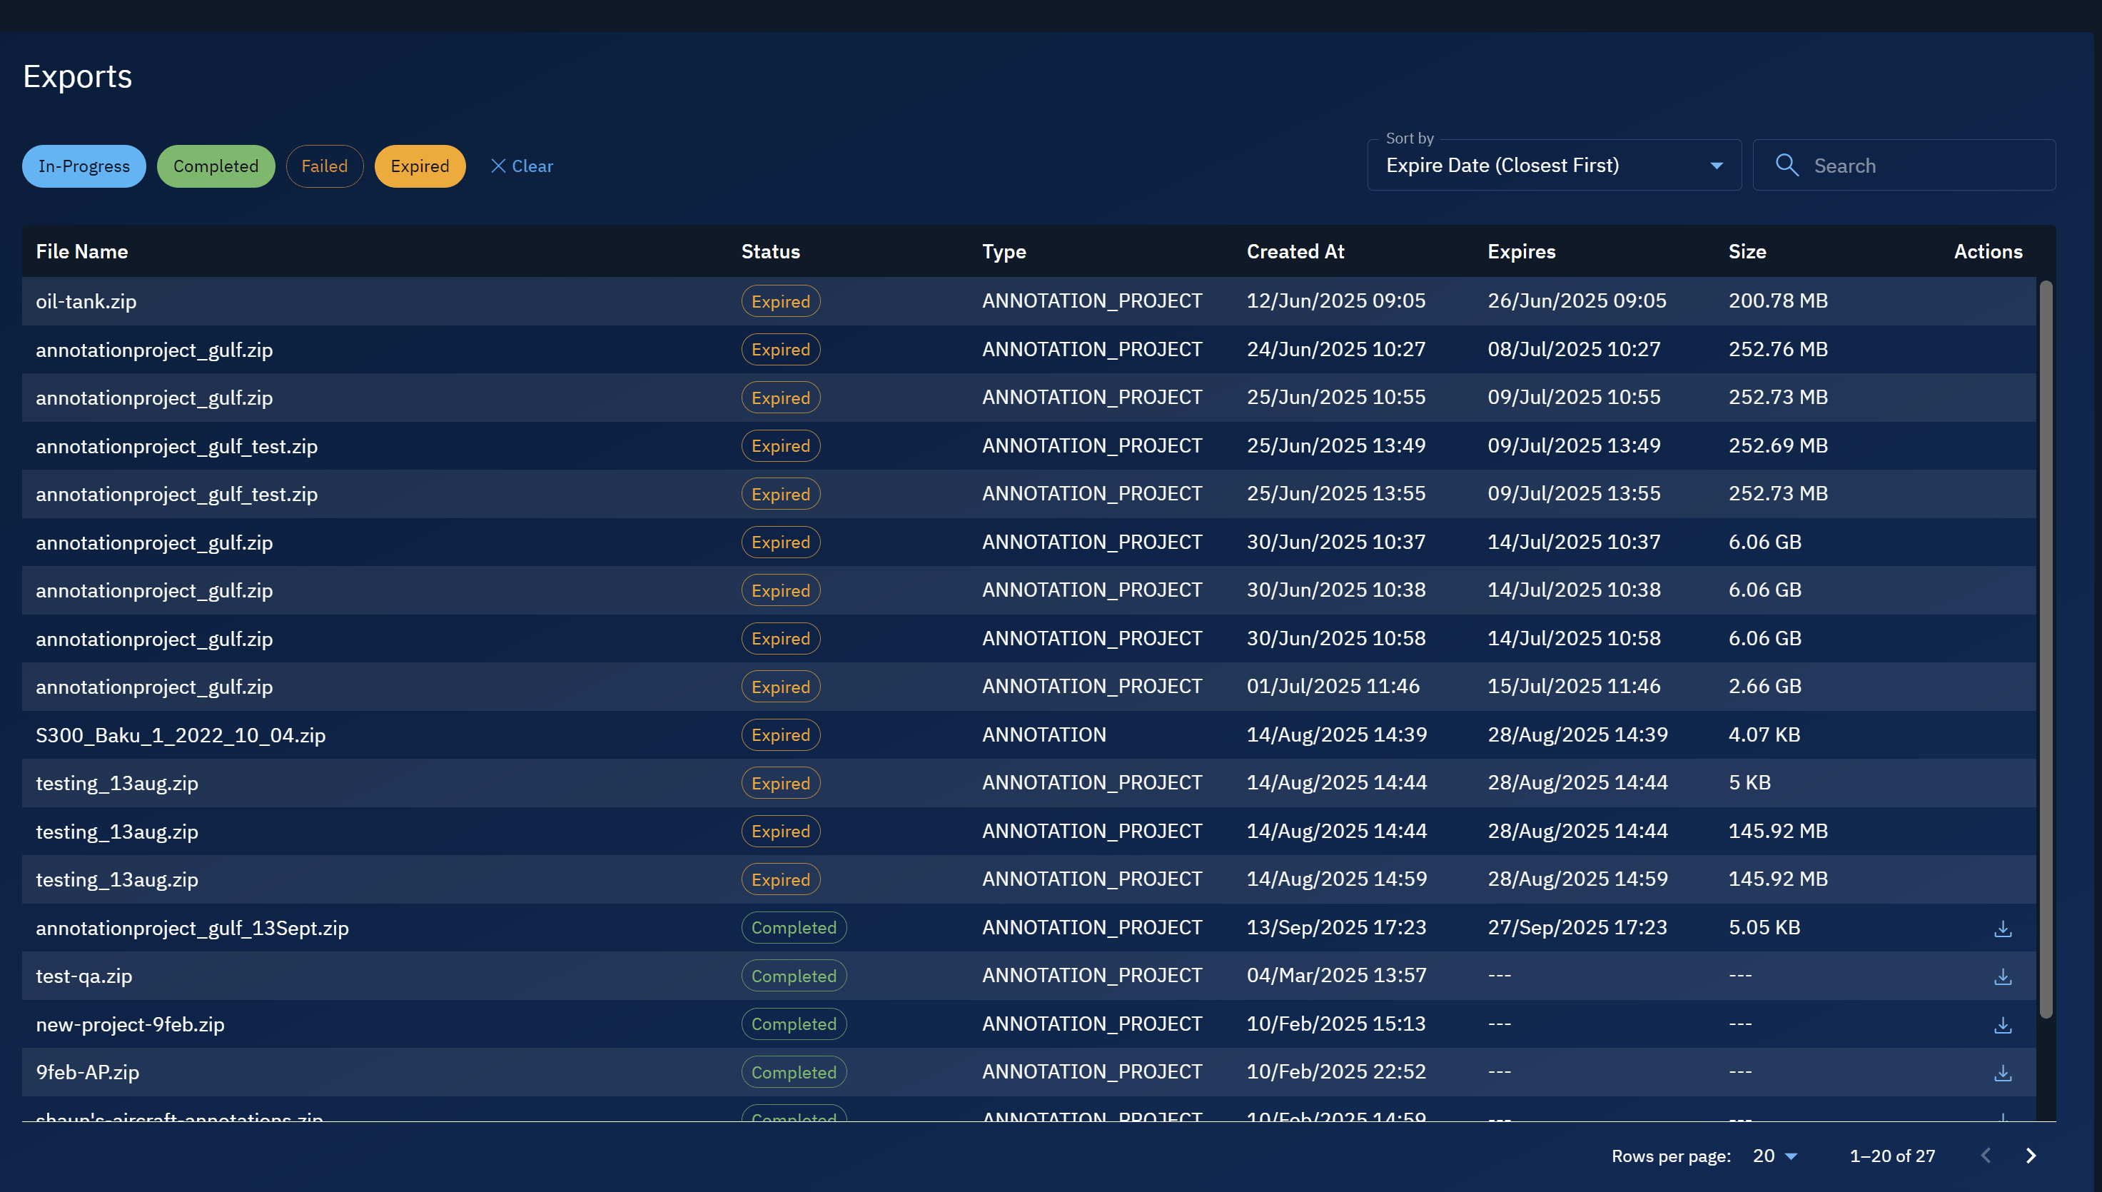Download the test-qa.zip export
The width and height of the screenshot is (2102, 1192).
[x=2003, y=976]
